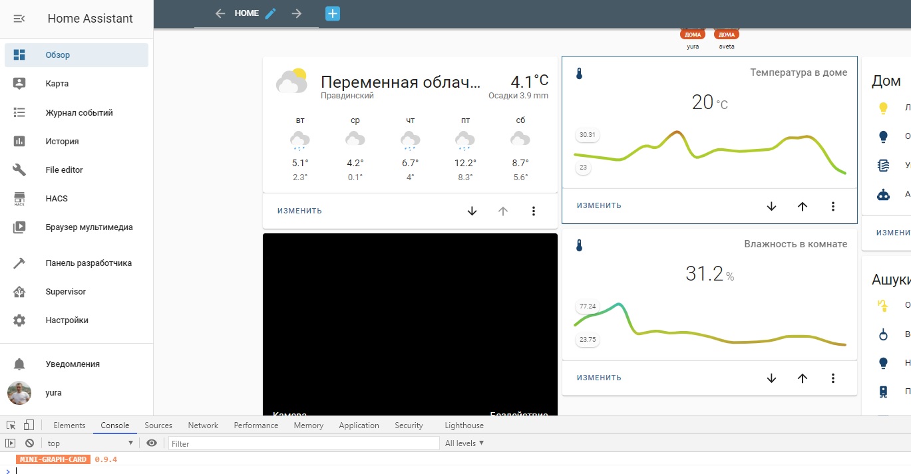The image size is (911, 474).
Task: Switch to DevTools Elements tab
Action: click(69, 425)
